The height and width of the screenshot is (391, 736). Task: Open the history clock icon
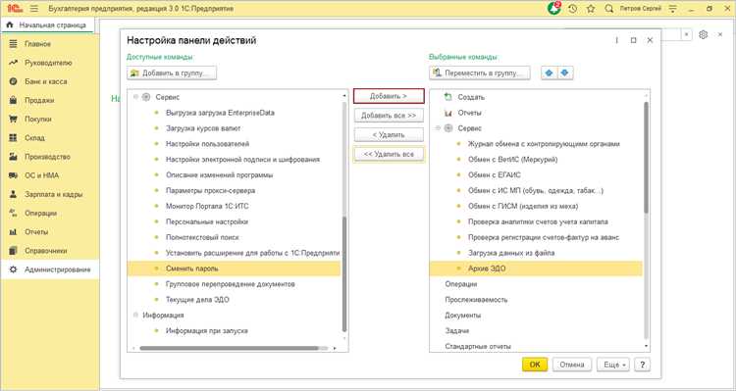click(x=572, y=9)
